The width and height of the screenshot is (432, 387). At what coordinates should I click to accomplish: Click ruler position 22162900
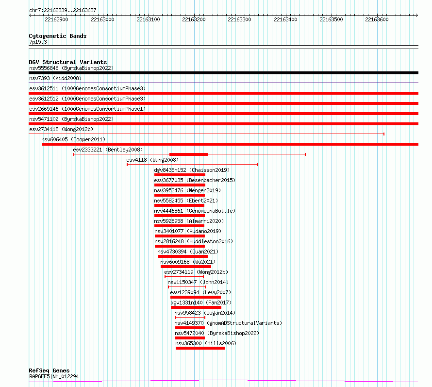[x=56, y=19]
